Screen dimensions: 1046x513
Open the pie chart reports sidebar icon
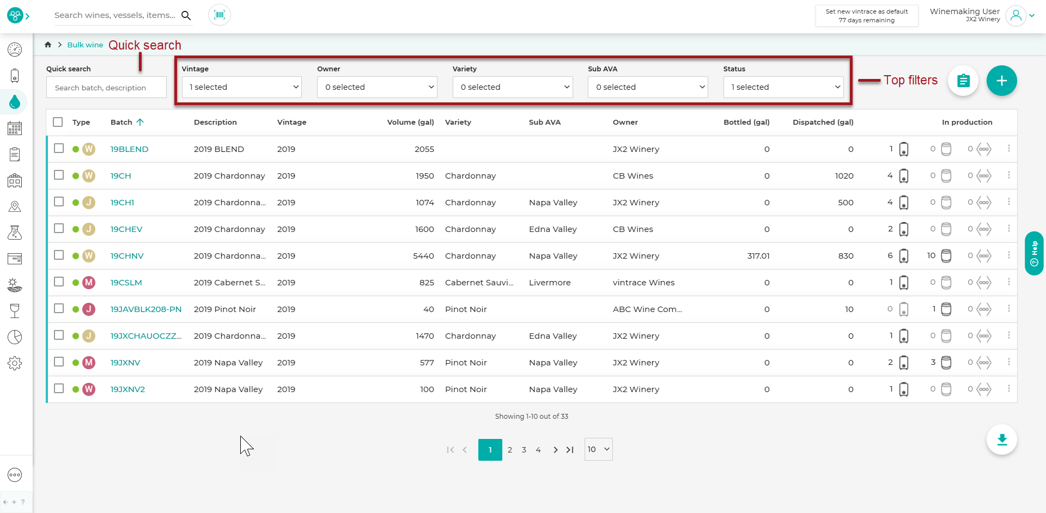tap(15, 337)
